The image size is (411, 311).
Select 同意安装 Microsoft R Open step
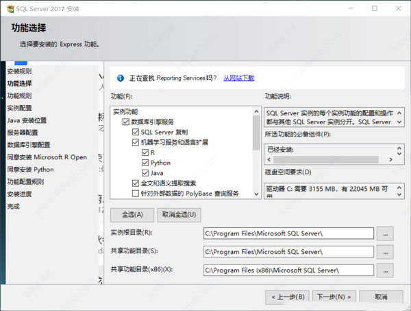pos(47,157)
